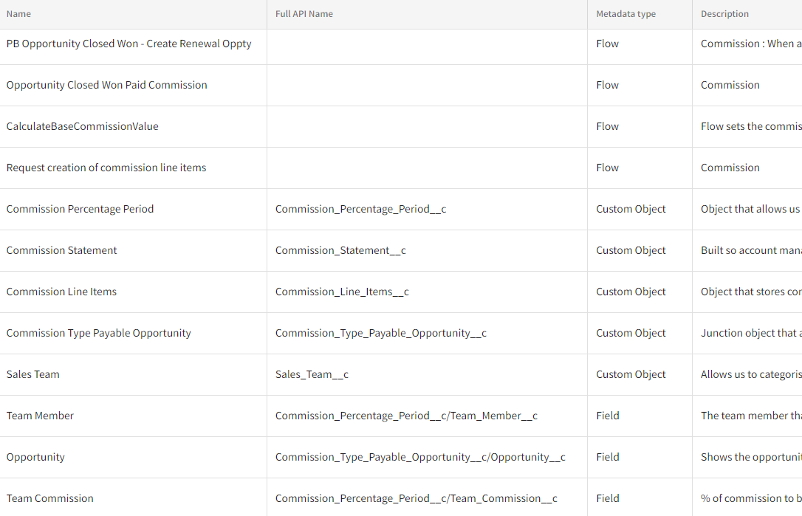Click the Description column header
The image size is (802, 516).
pos(724,13)
